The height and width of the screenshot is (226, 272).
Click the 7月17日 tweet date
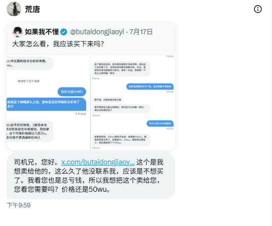coord(141,32)
